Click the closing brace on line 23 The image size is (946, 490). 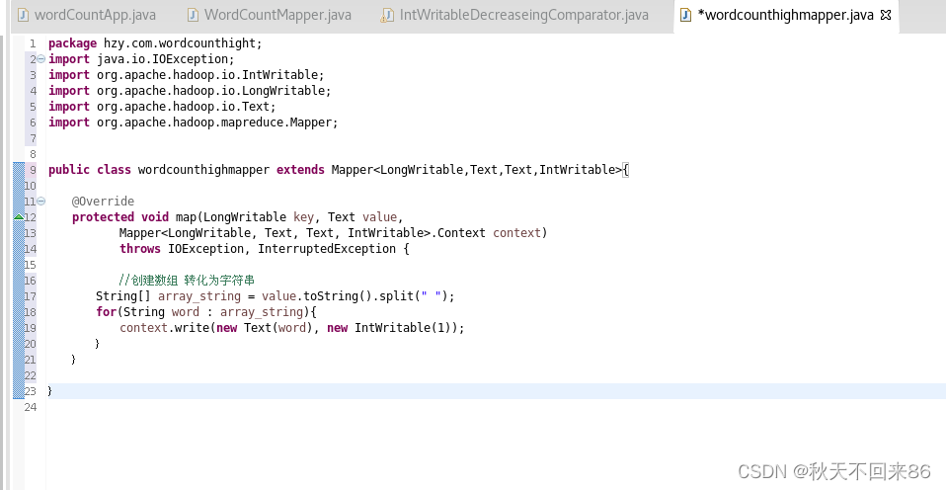[x=50, y=391]
